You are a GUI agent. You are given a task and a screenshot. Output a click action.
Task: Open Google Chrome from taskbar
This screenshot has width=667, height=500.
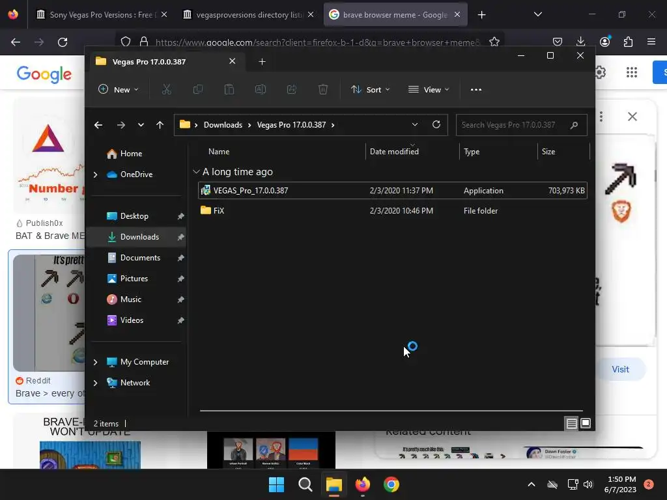click(x=391, y=484)
